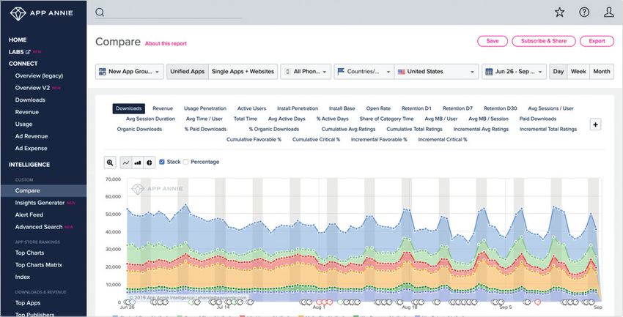Click the United States flag icon
The width and height of the screenshot is (623, 317).
pos(402,72)
